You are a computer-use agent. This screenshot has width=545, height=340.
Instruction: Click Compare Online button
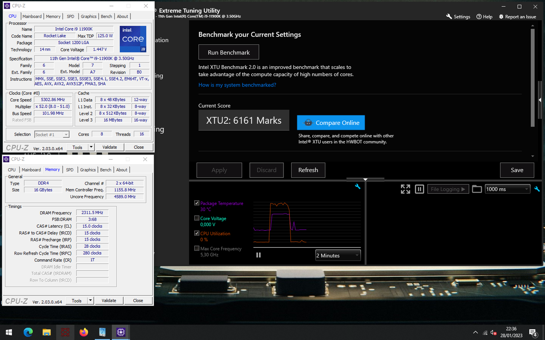331,123
